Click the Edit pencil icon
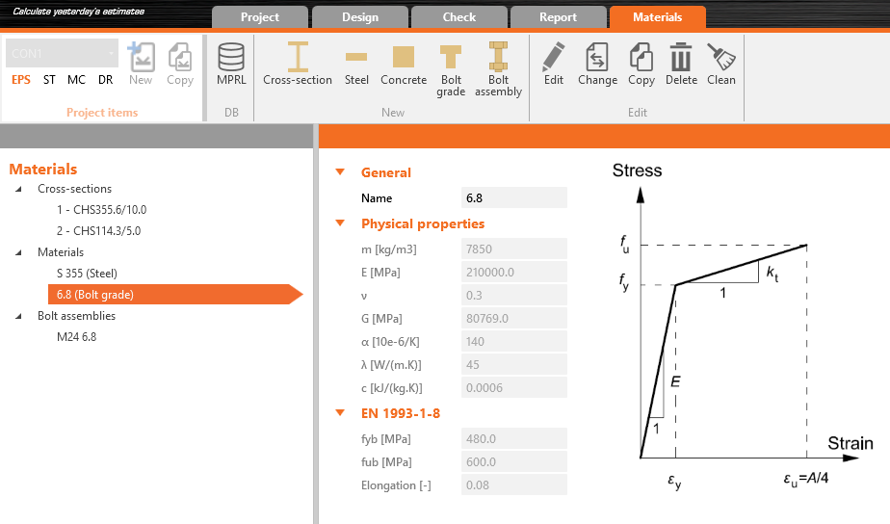Viewport: 890px width, 524px height. [554, 65]
